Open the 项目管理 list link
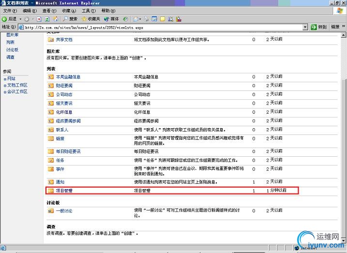The width and height of the screenshot is (347, 253). pos(64,191)
